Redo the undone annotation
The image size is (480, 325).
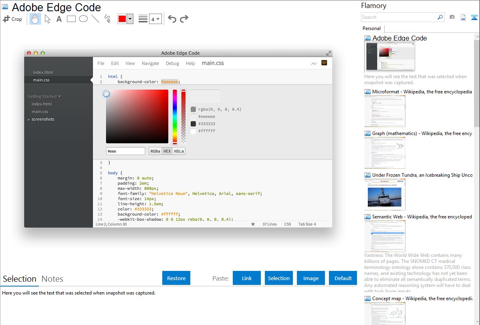184,19
